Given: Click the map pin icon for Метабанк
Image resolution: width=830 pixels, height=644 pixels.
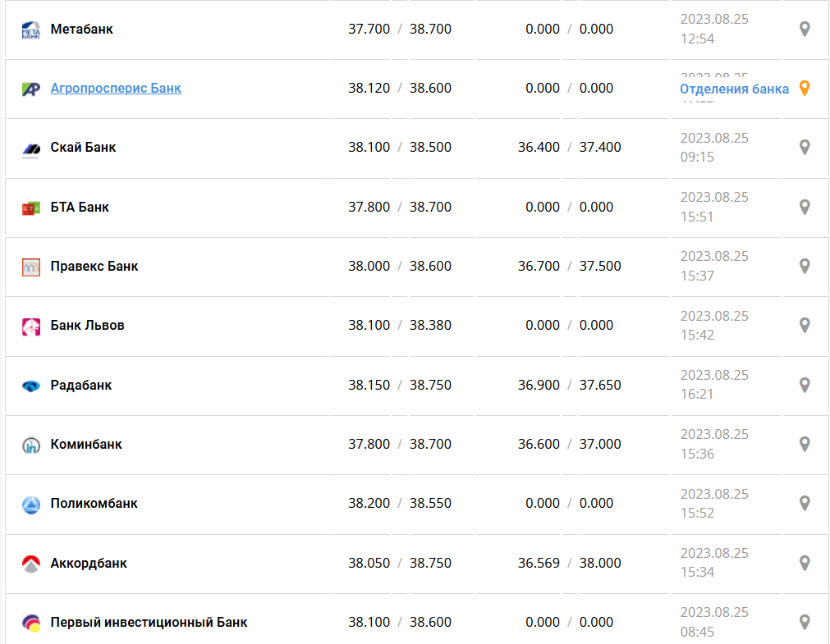Looking at the screenshot, I should click(805, 30).
